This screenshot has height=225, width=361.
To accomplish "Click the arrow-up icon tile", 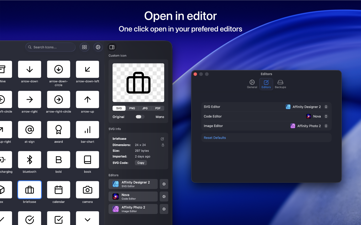I will pos(87,99).
